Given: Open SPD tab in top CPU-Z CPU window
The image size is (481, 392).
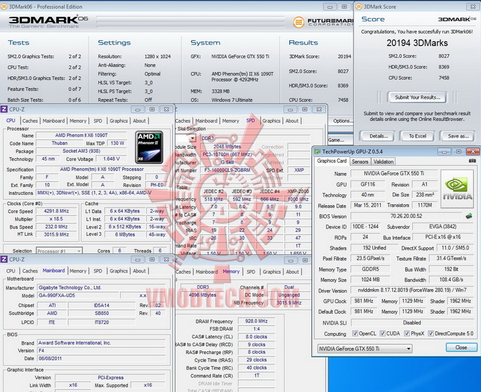Looking at the screenshot, I should click(98, 121).
